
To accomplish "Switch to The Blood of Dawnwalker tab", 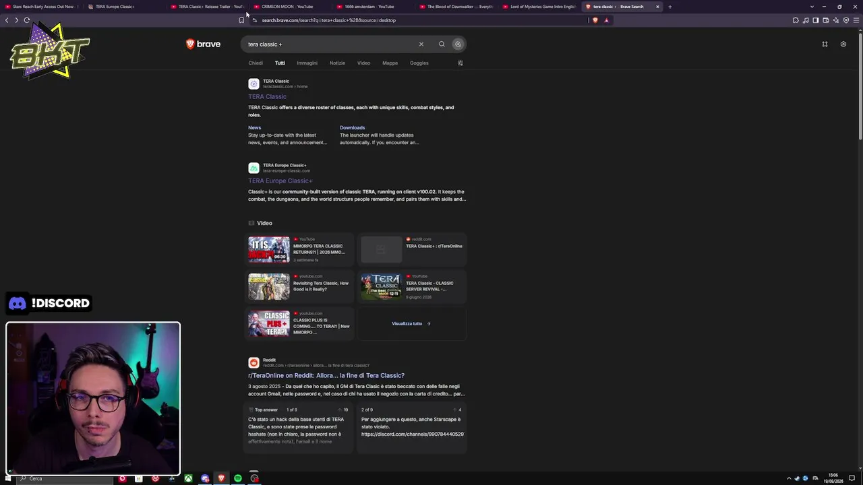I will click(457, 7).
